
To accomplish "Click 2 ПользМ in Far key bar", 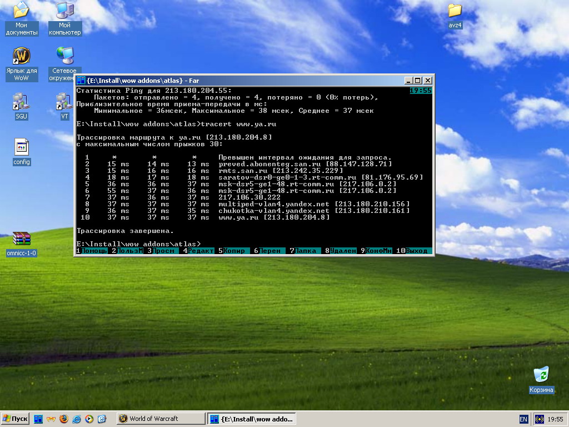I will pos(127,251).
